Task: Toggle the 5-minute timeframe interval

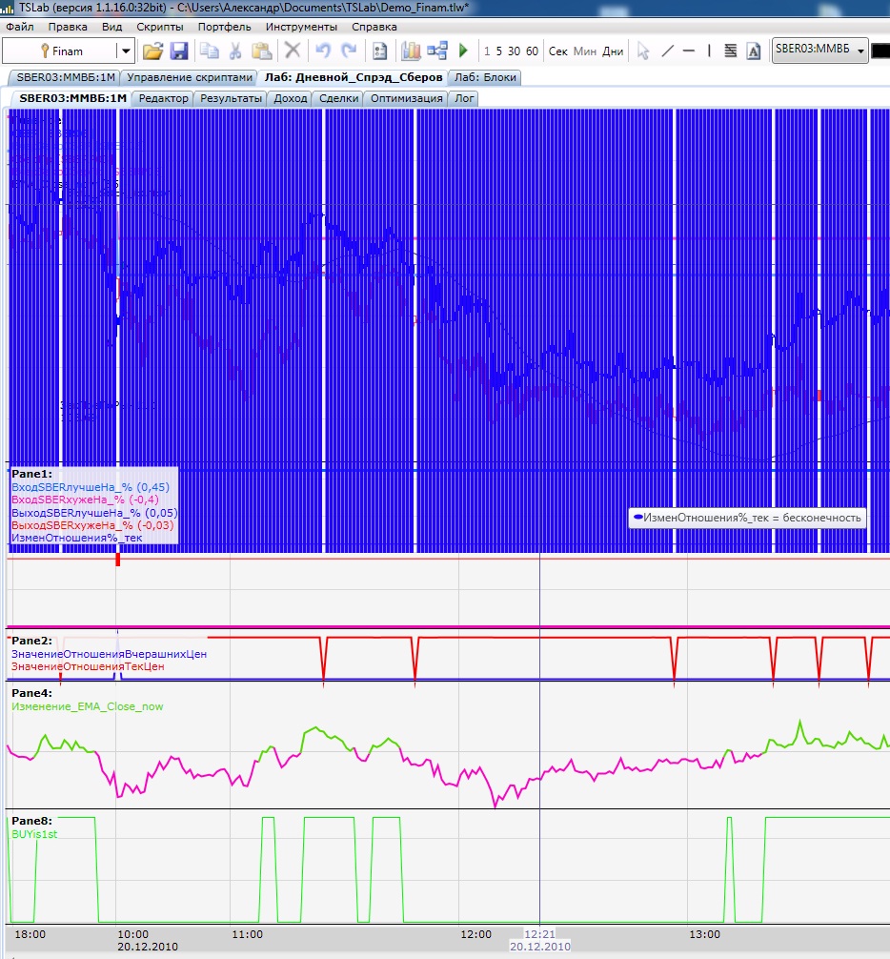Action: (x=500, y=51)
